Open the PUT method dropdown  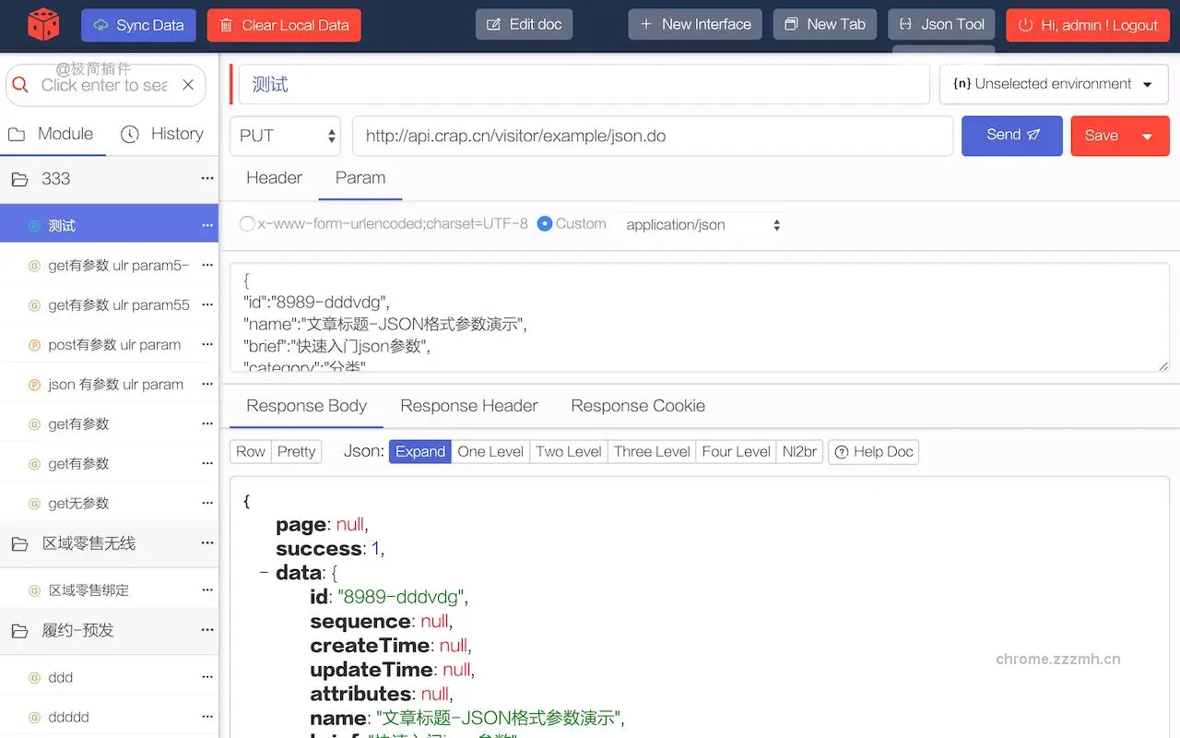[285, 135]
